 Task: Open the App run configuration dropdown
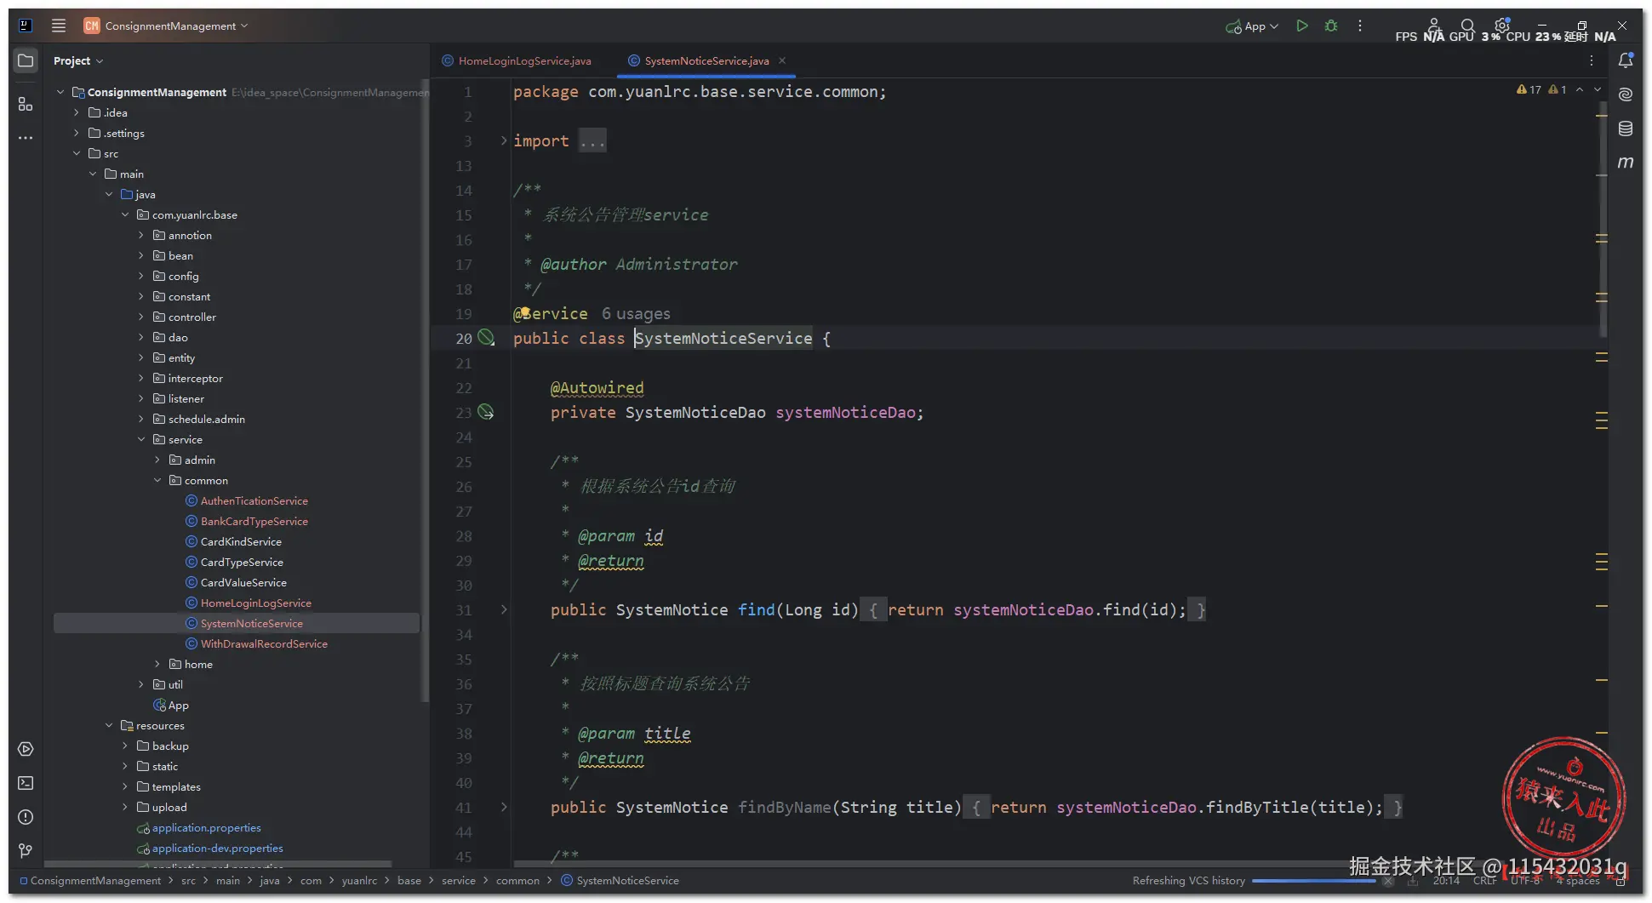pos(1253,26)
